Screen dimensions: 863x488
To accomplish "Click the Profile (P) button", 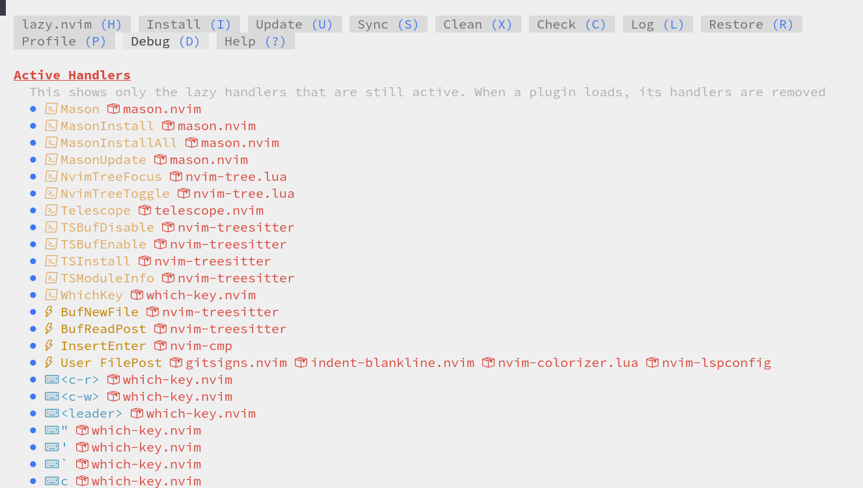I will [x=64, y=41].
